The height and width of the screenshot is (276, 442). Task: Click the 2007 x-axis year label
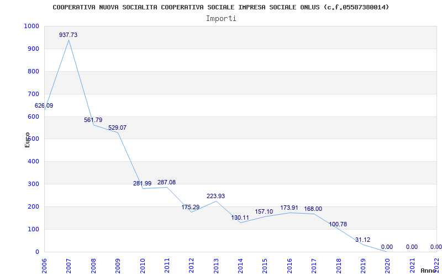[69, 266]
